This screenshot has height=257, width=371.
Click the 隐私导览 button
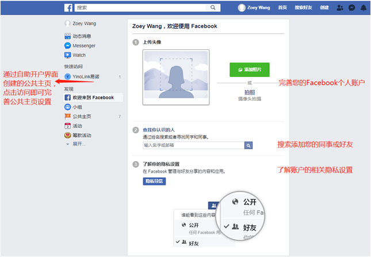pyautogui.click(x=154, y=181)
